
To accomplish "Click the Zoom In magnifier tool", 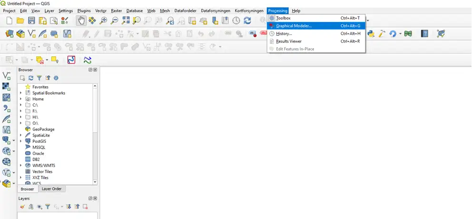I will (104, 20).
